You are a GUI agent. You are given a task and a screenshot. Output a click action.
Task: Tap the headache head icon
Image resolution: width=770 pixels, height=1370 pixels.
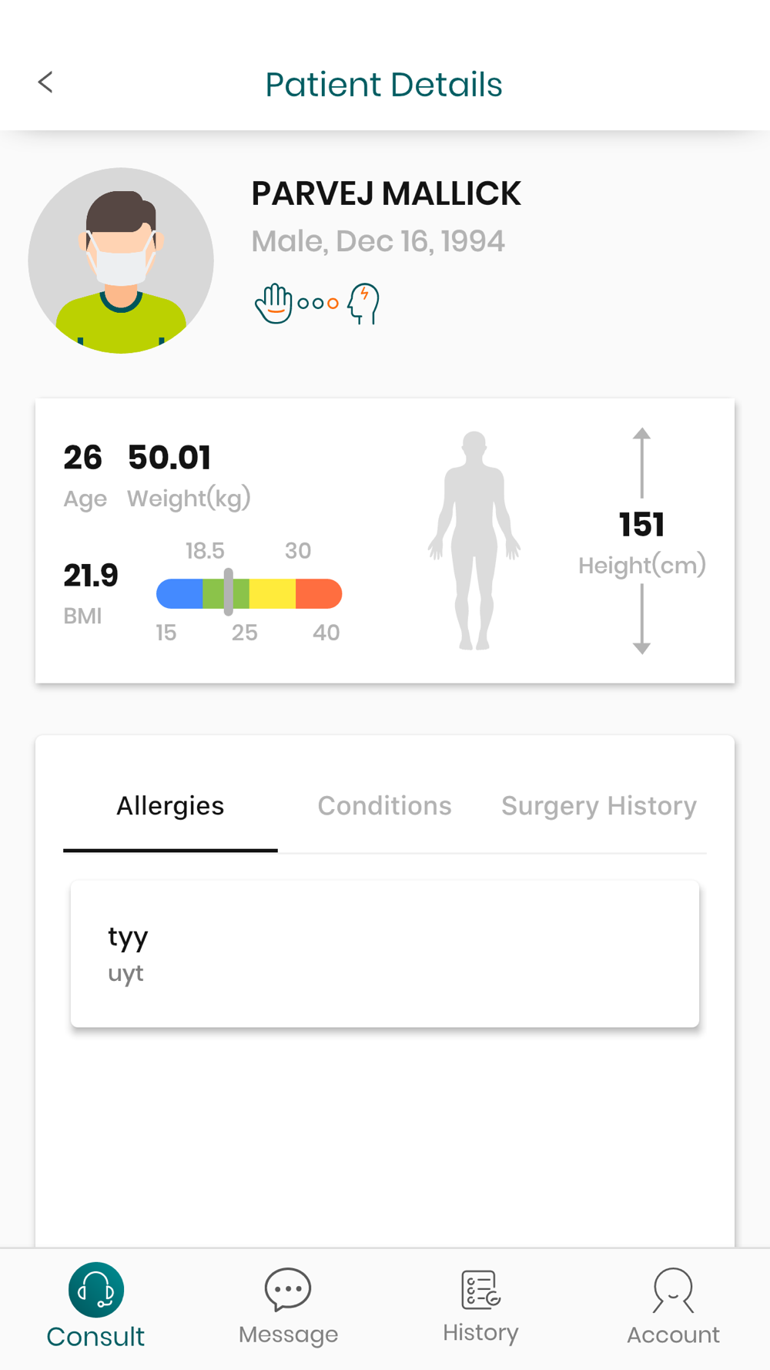(x=363, y=303)
